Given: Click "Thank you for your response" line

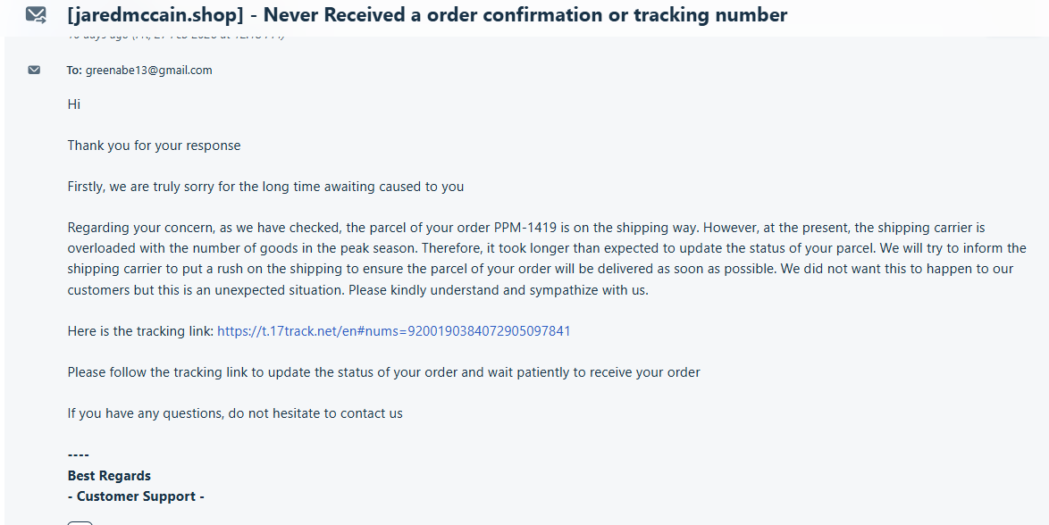Looking at the screenshot, I should [x=154, y=146].
